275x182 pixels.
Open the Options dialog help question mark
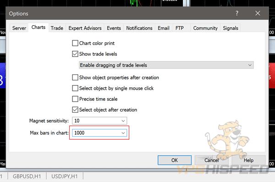coord(237,13)
